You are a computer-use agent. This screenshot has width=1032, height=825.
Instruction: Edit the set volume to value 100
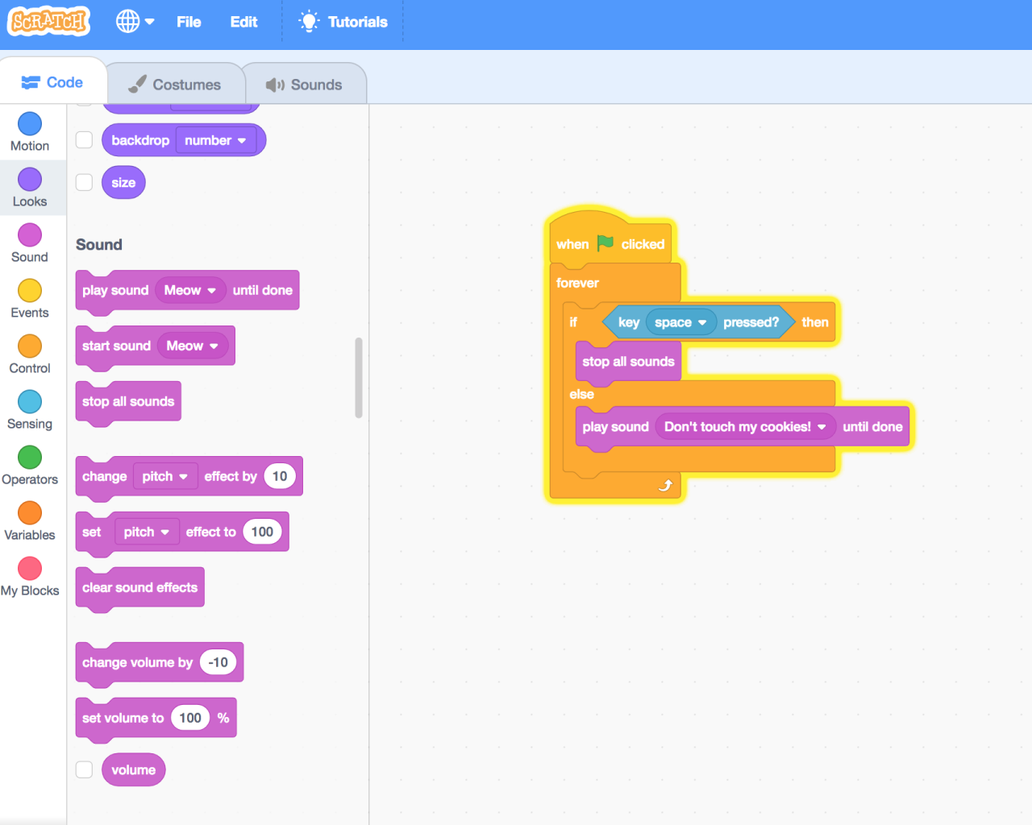click(190, 718)
